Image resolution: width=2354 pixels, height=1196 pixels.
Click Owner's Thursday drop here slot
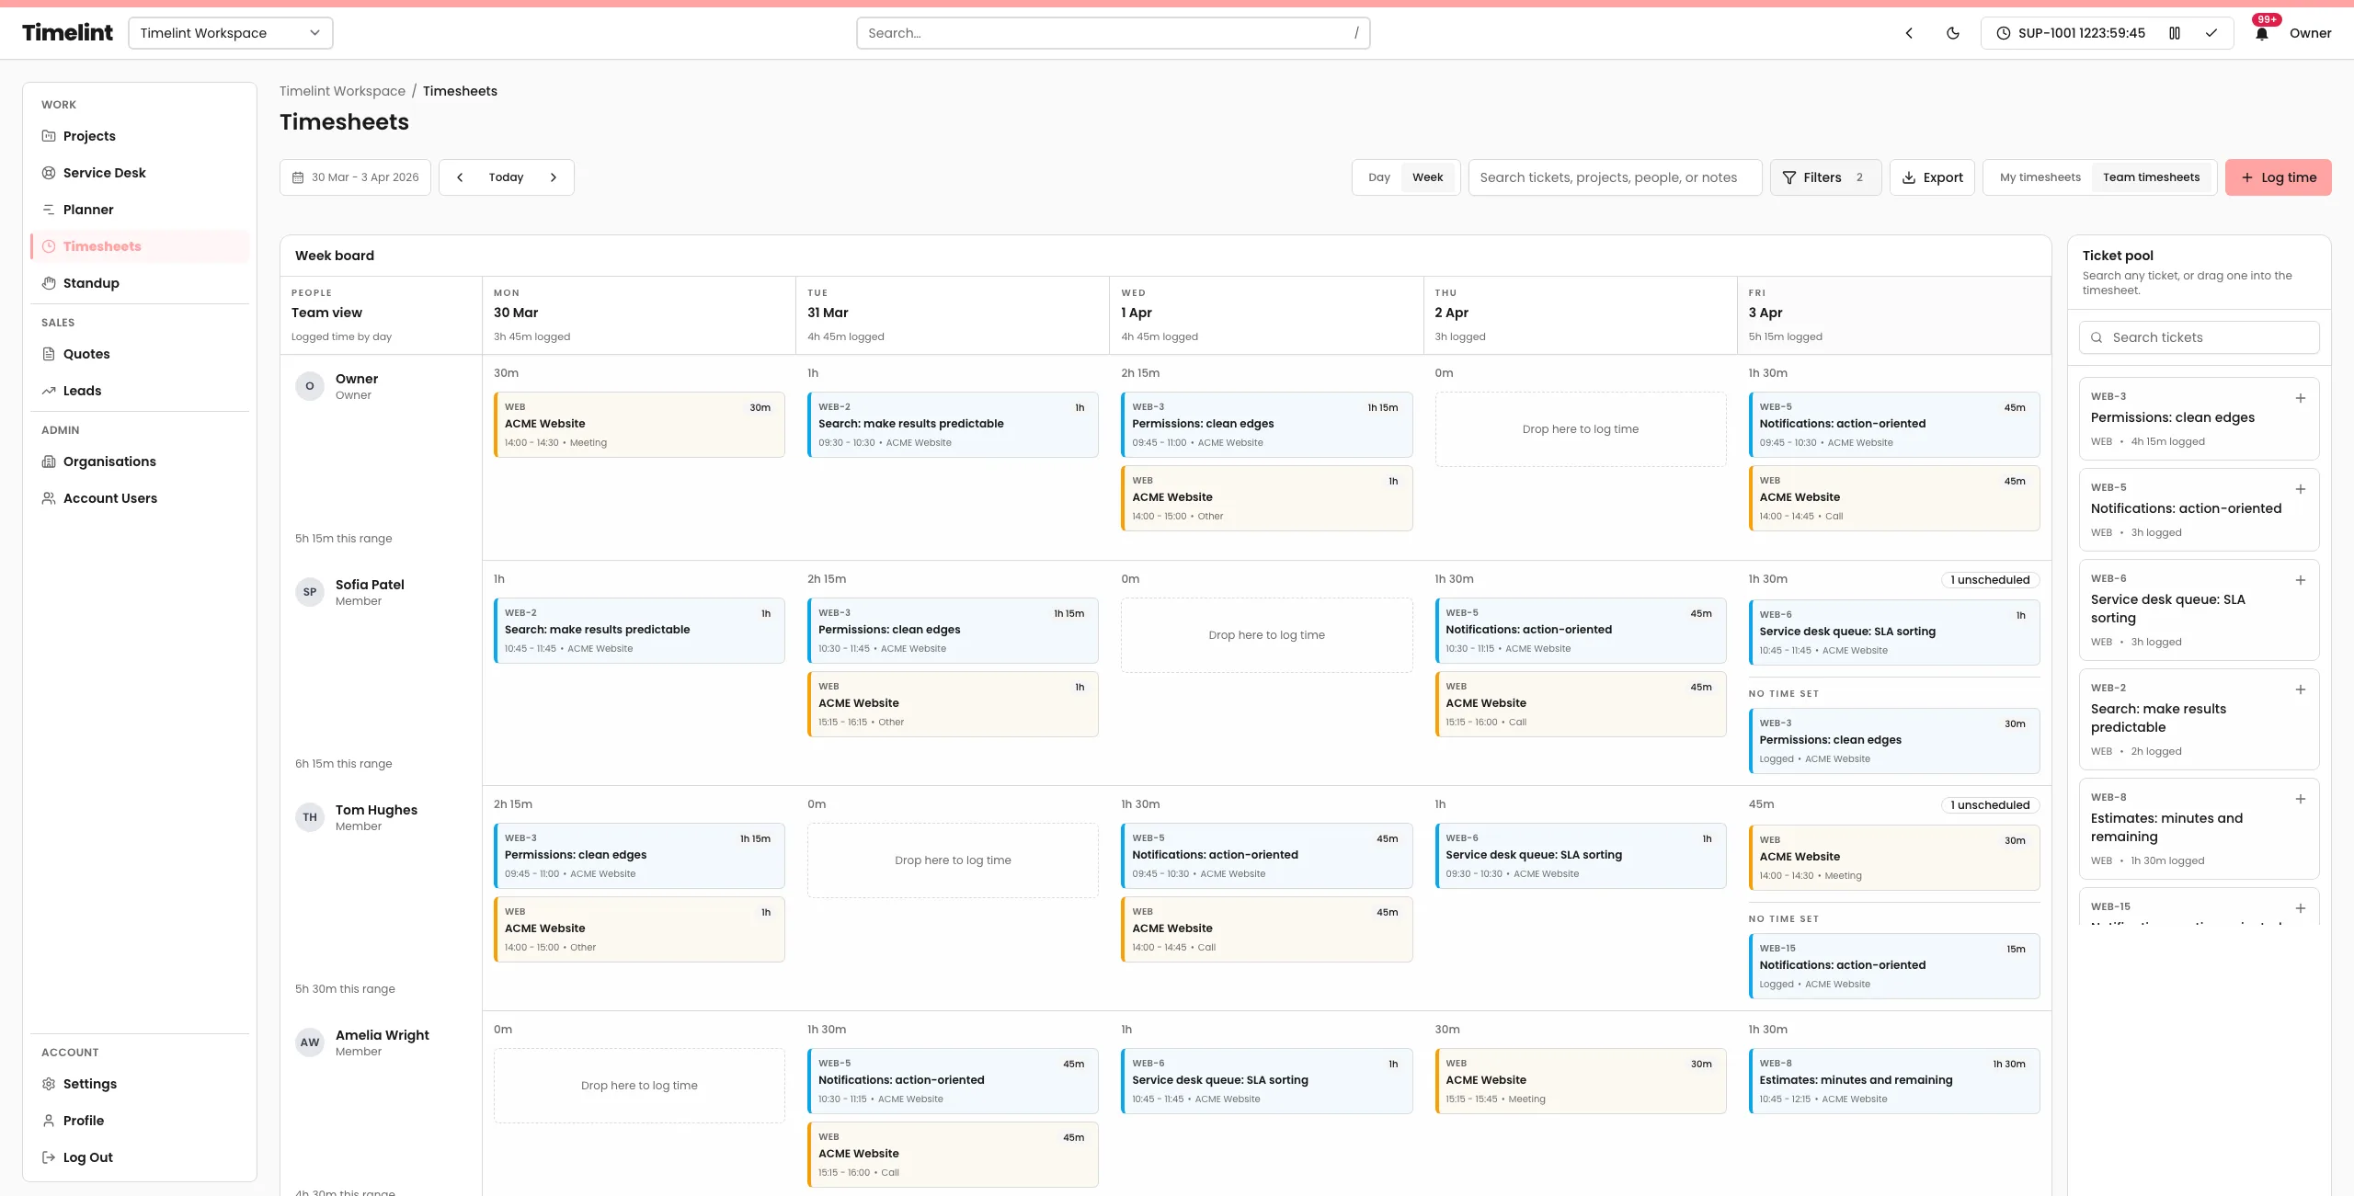pos(1580,429)
